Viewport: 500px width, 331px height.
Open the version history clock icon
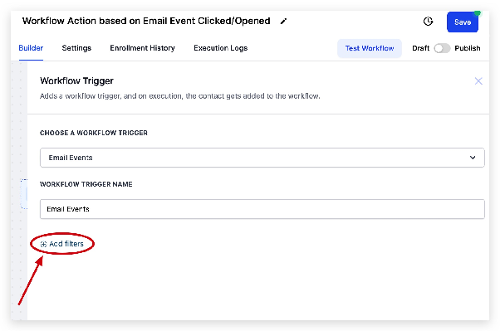pyautogui.click(x=428, y=22)
